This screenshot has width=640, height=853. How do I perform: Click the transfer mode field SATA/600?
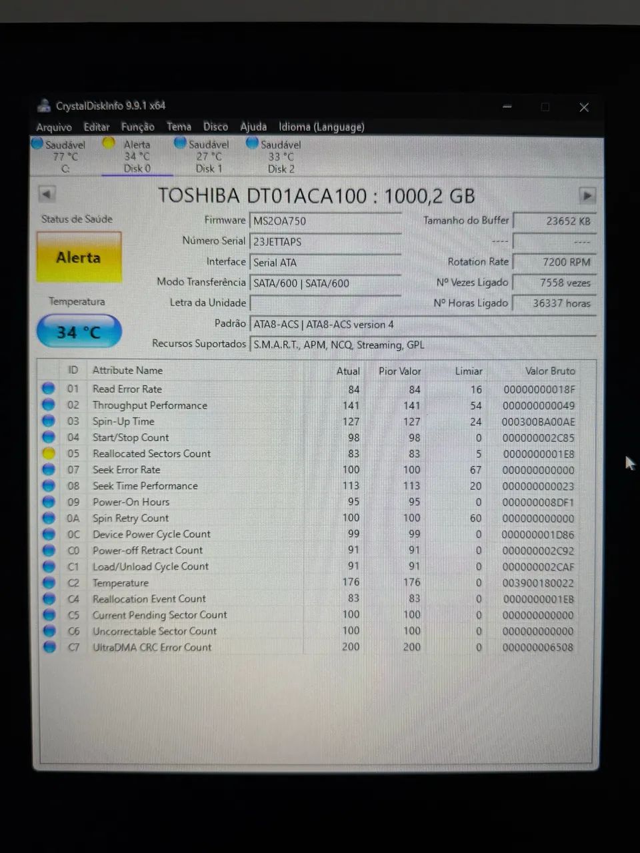(325, 283)
